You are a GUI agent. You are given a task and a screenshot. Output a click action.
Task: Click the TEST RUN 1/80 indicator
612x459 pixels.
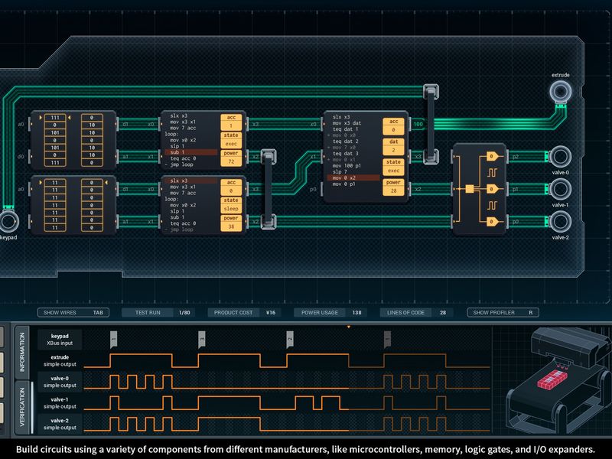click(158, 313)
